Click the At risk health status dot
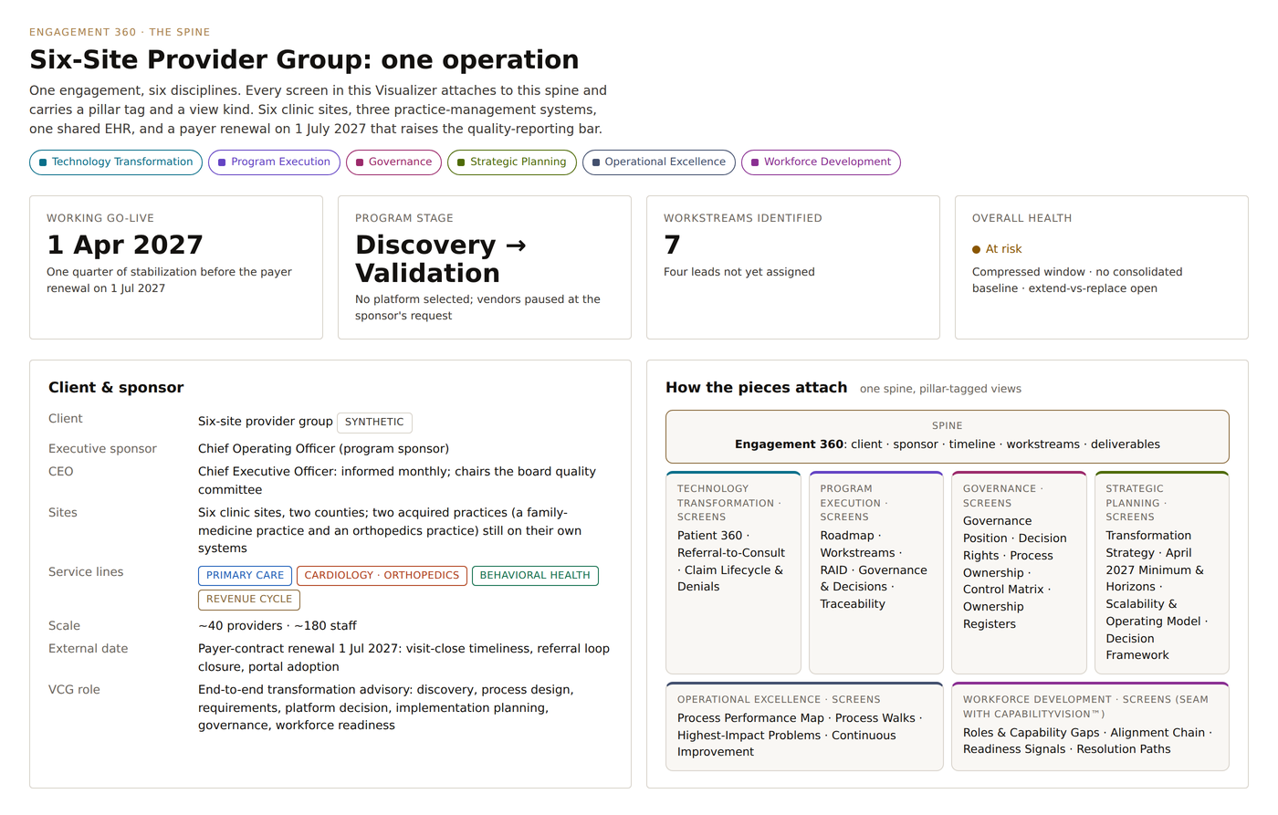 (x=977, y=249)
